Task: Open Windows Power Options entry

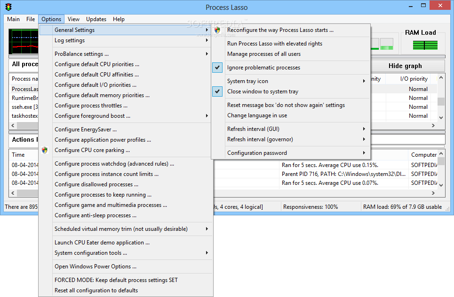Action: tap(126, 267)
